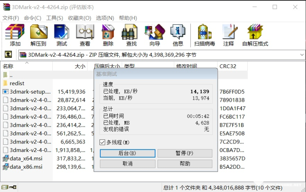Click the 测试 (Test) toolbar icon

point(62,32)
